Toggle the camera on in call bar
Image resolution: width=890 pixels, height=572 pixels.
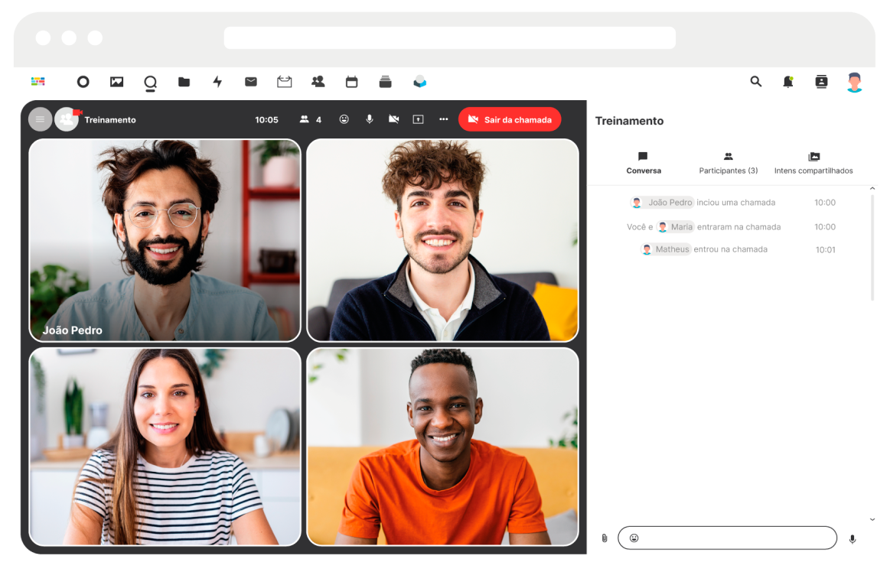393,119
